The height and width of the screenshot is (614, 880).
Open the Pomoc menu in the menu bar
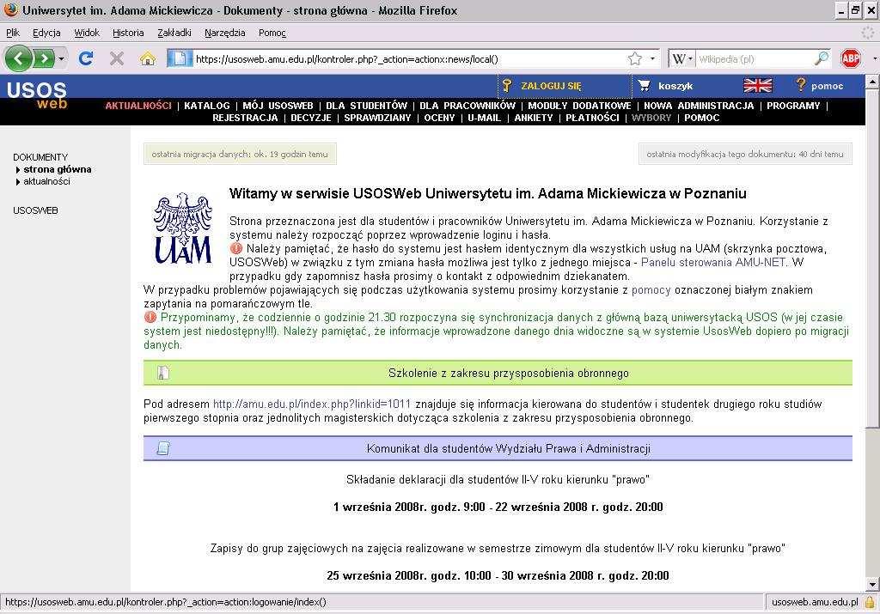272,33
